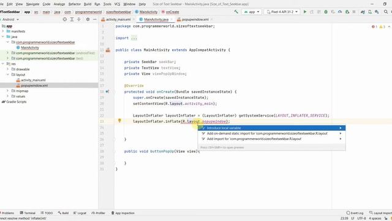Click Apply Changes and Restart Activity icon
This screenshot has height=221, width=392.
[312, 12]
